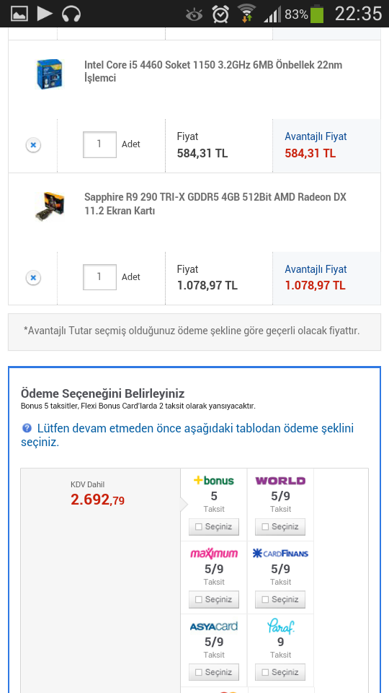Click the Intel processor quantity field
This screenshot has width=389, height=693.
click(x=99, y=144)
